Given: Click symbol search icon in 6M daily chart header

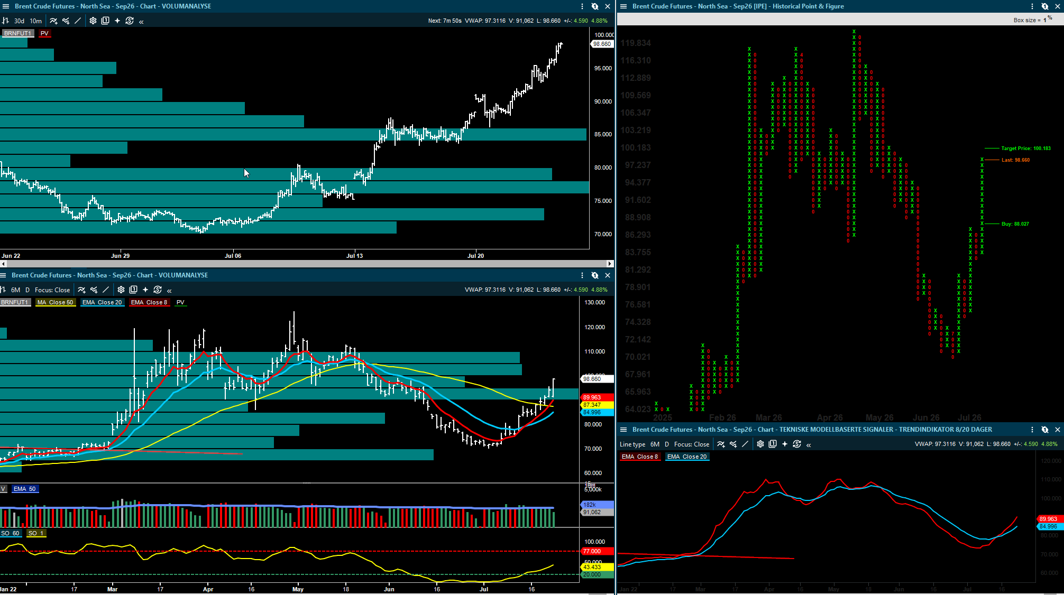Looking at the screenshot, I should coord(595,275).
